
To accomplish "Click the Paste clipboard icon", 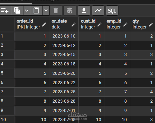I will pyautogui.click(x=36, y=11).
